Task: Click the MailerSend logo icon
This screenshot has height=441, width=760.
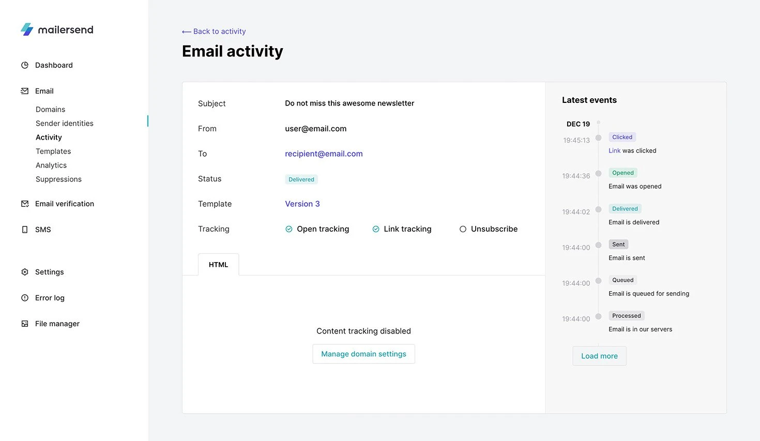Action: point(27,29)
